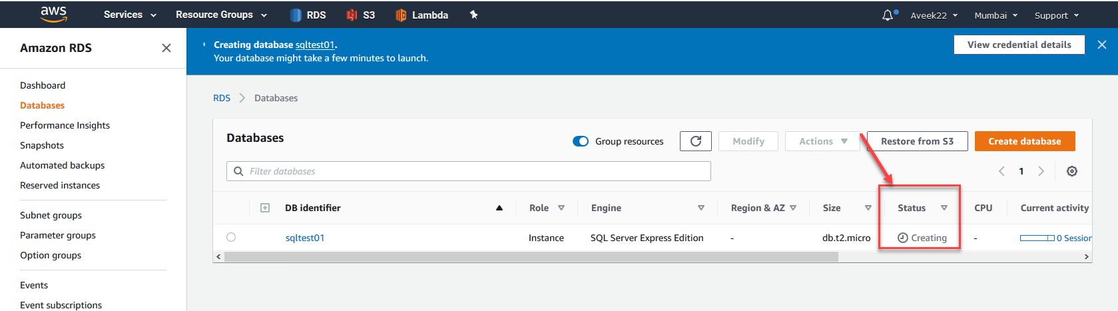Open the notifications bell icon
The width and height of the screenshot is (1118, 311).
coord(888,15)
